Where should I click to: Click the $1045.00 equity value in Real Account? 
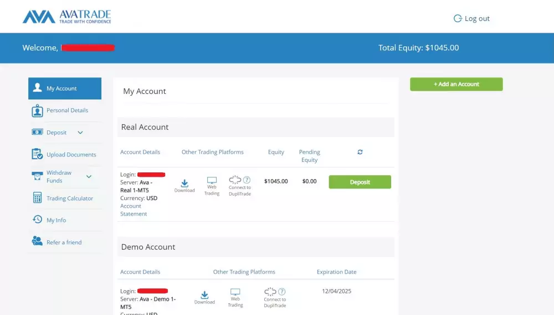pos(276,181)
